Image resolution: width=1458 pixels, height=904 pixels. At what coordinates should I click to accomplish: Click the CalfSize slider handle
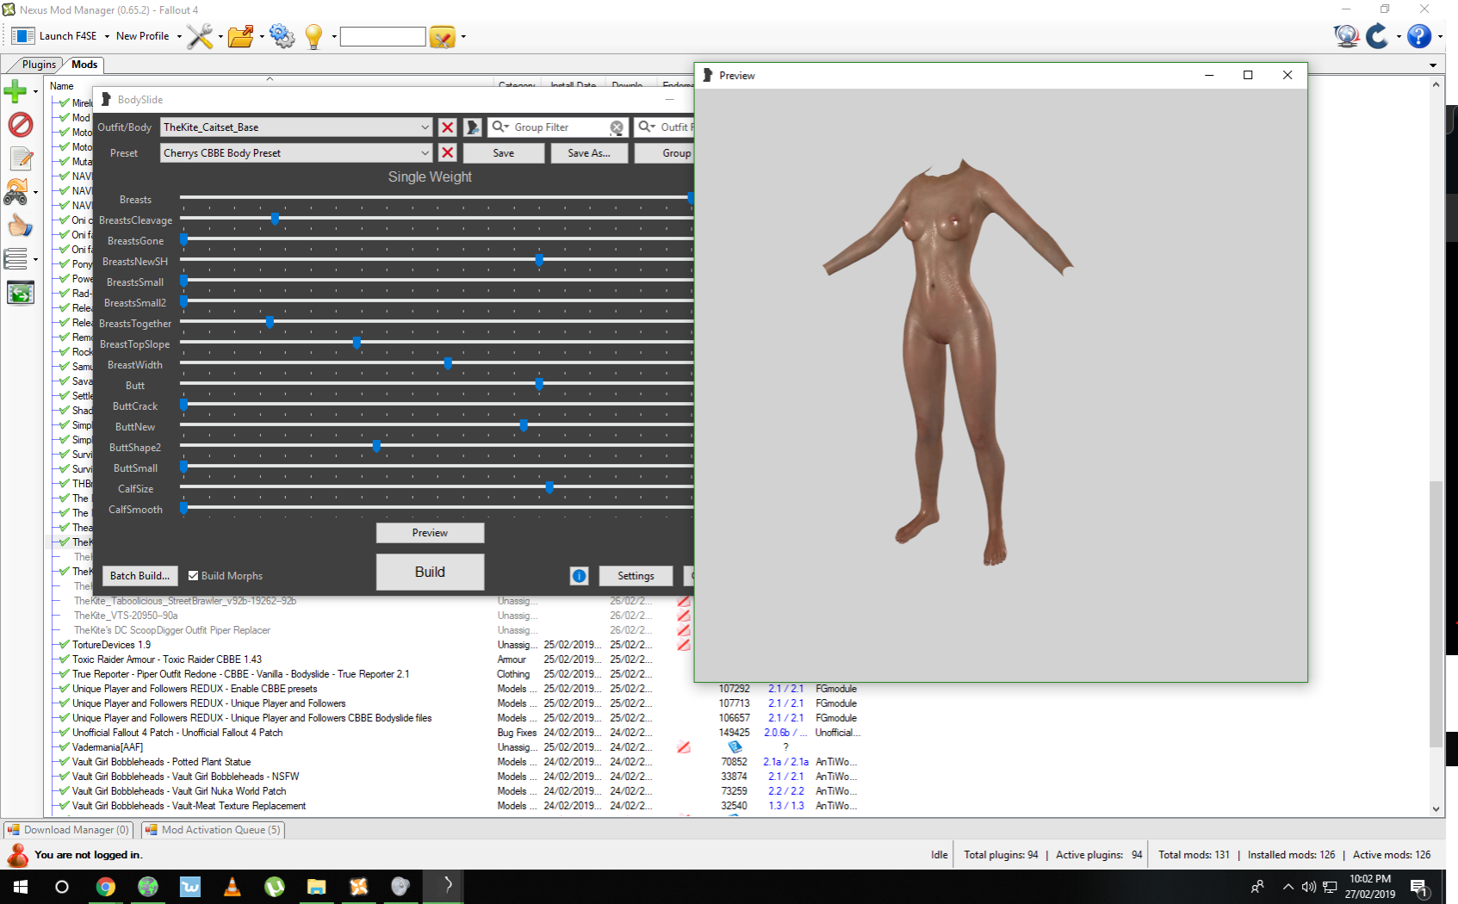coord(549,487)
